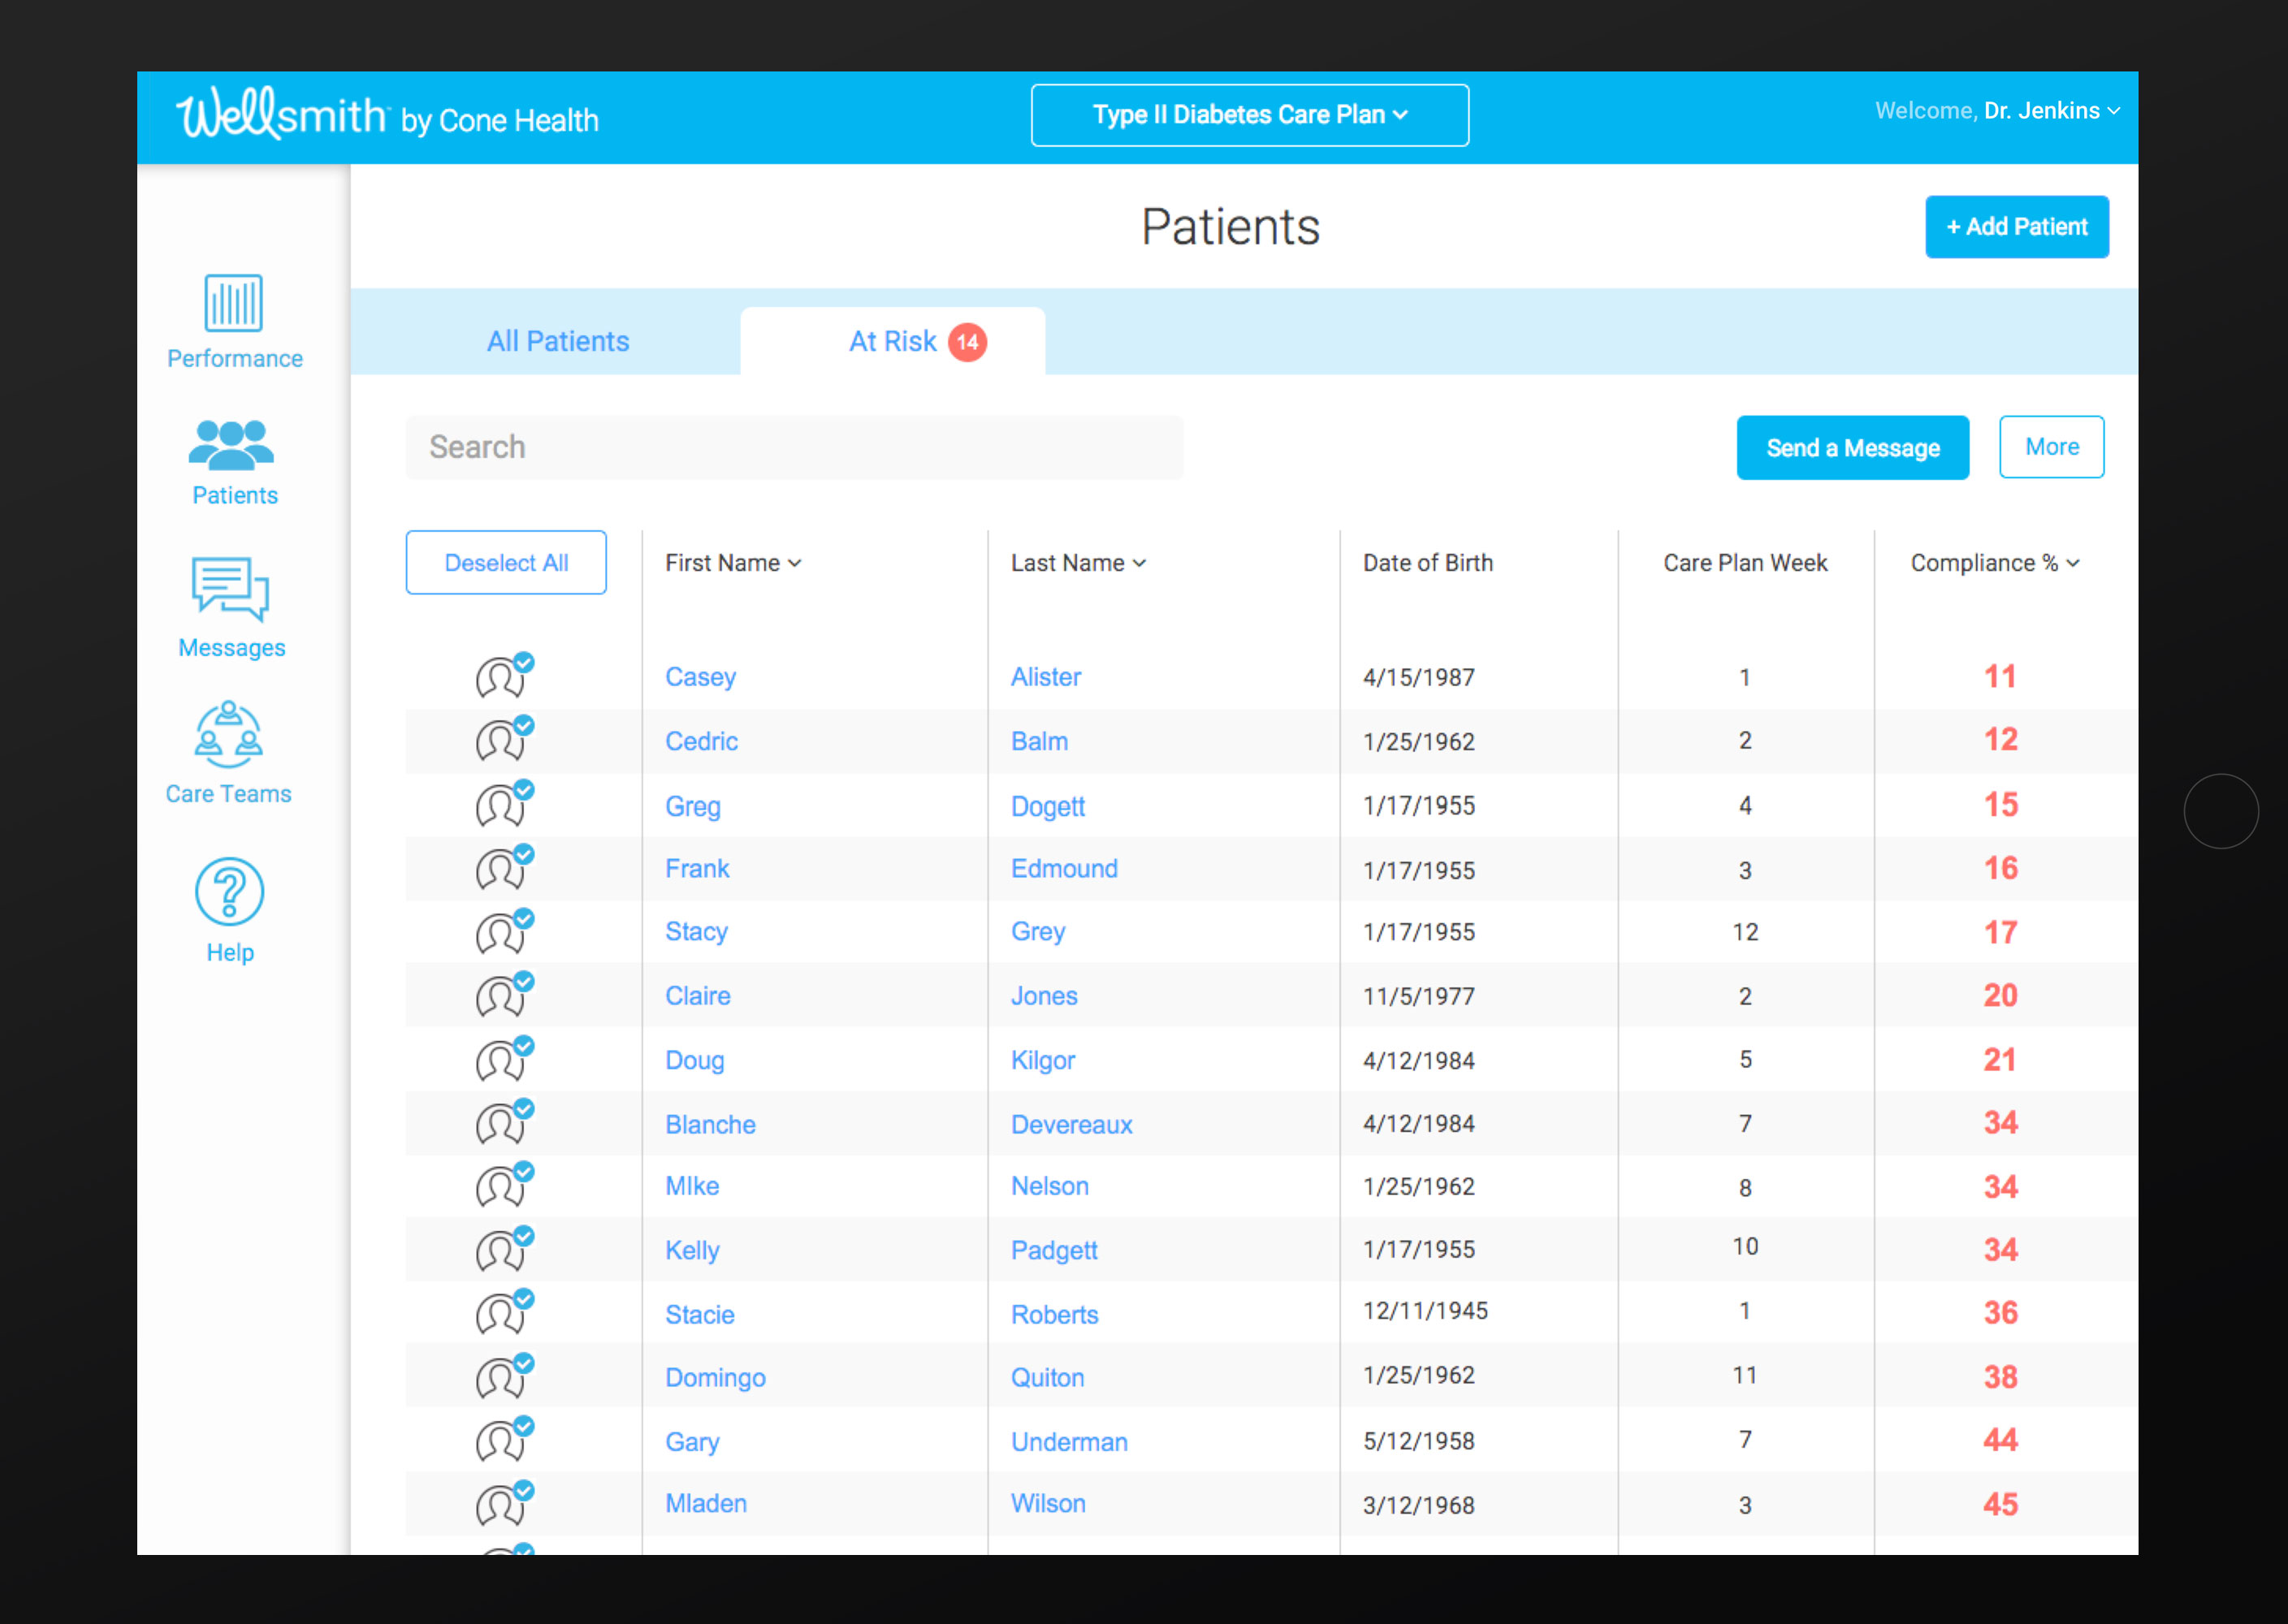This screenshot has width=2288, height=1624.
Task: Open patient link Domingo
Action: [x=715, y=1378]
